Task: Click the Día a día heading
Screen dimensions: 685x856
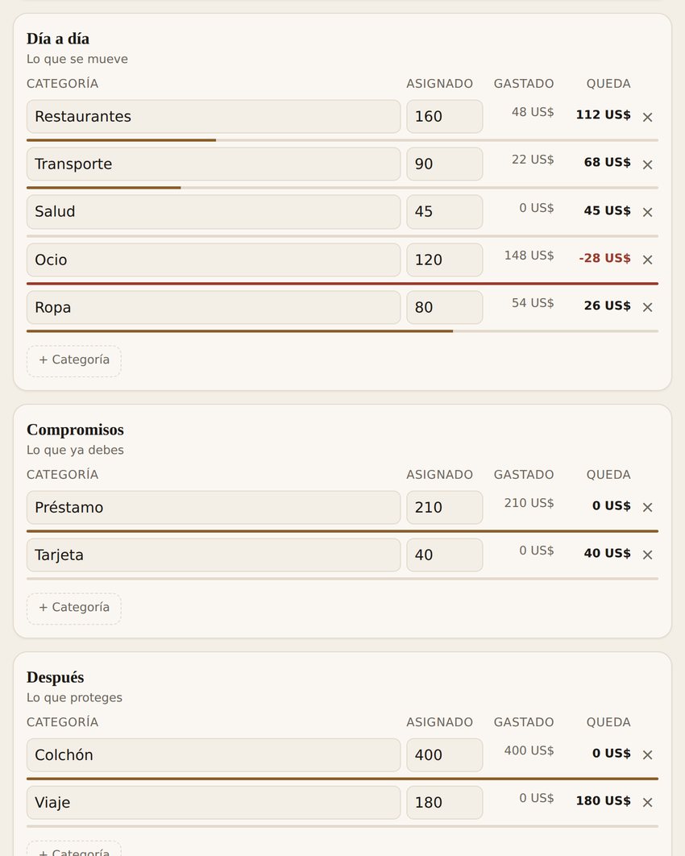Action: [x=58, y=39]
